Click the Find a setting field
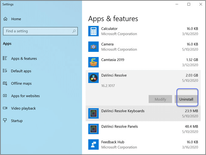 [37, 31]
